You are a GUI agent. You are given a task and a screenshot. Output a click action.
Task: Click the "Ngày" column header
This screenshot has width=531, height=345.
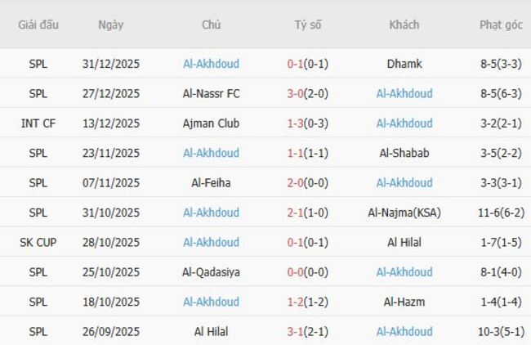coord(111,25)
